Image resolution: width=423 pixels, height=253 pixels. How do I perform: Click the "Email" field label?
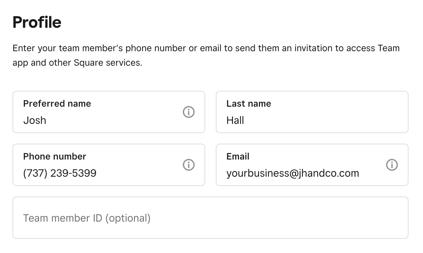238,157
